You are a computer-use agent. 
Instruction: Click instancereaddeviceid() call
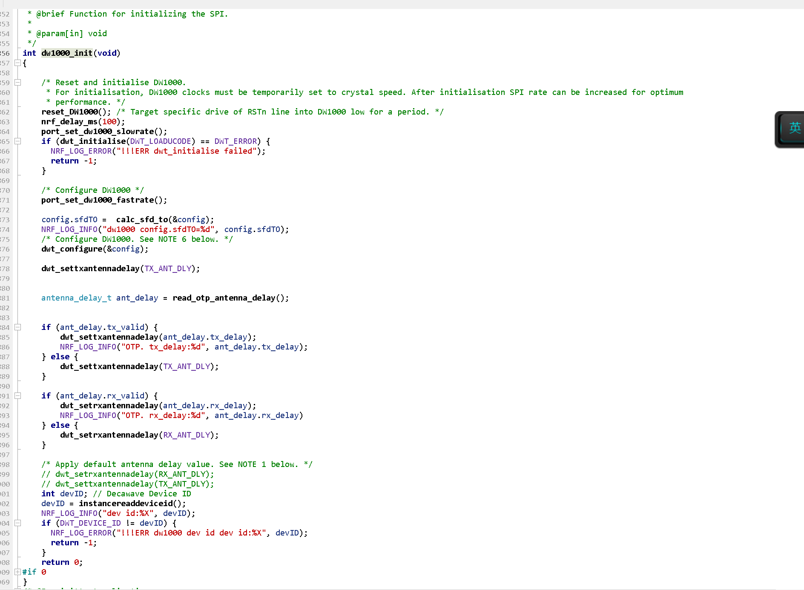click(x=132, y=504)
